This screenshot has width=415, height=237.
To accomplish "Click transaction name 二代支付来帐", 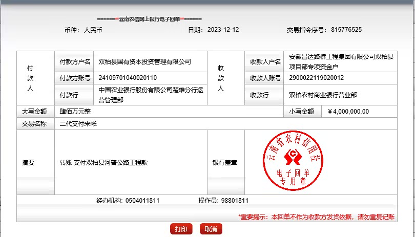I will (78, 124).
